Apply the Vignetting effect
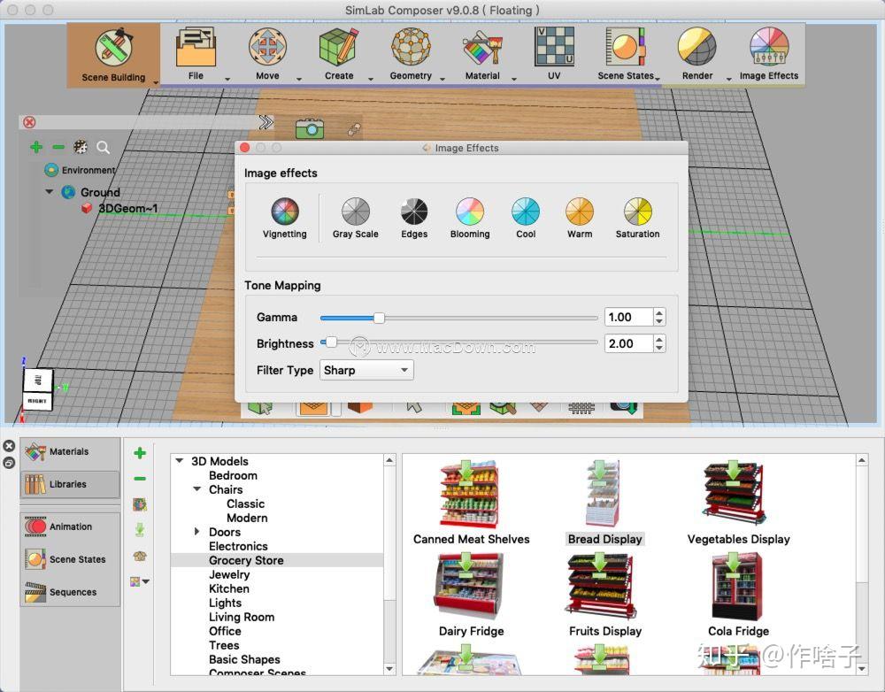The height and width of the screenshot is (692, 885). (x=284, y=218)
